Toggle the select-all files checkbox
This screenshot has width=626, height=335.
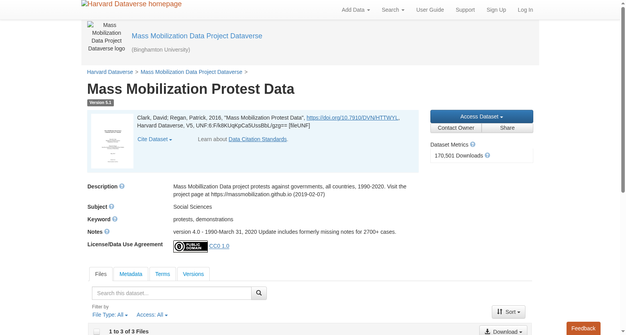97,332
